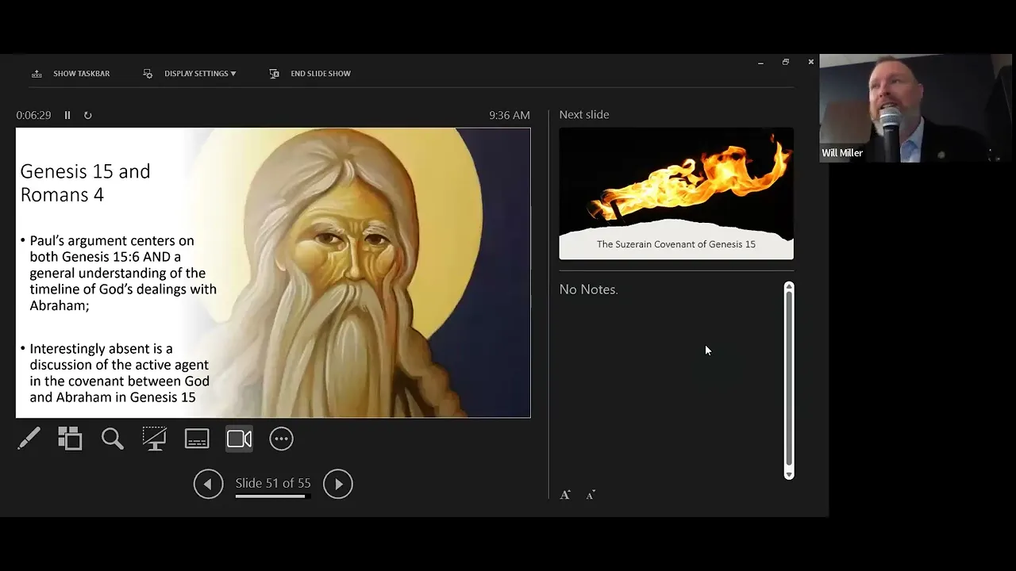
Task: Select the pen and laser pointer tool
Action: 29,439
